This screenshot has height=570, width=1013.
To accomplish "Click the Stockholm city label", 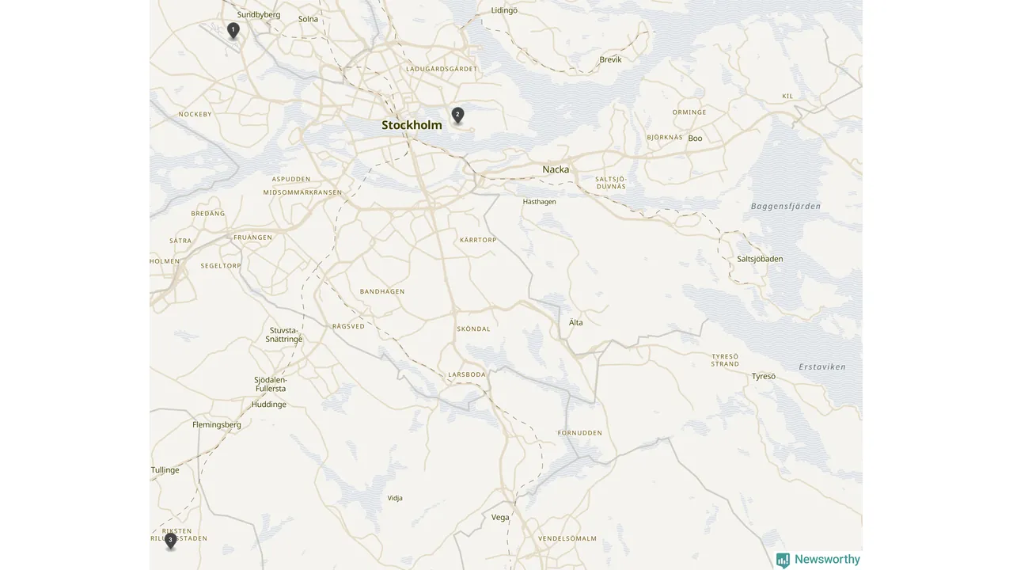I will [412, 125].
